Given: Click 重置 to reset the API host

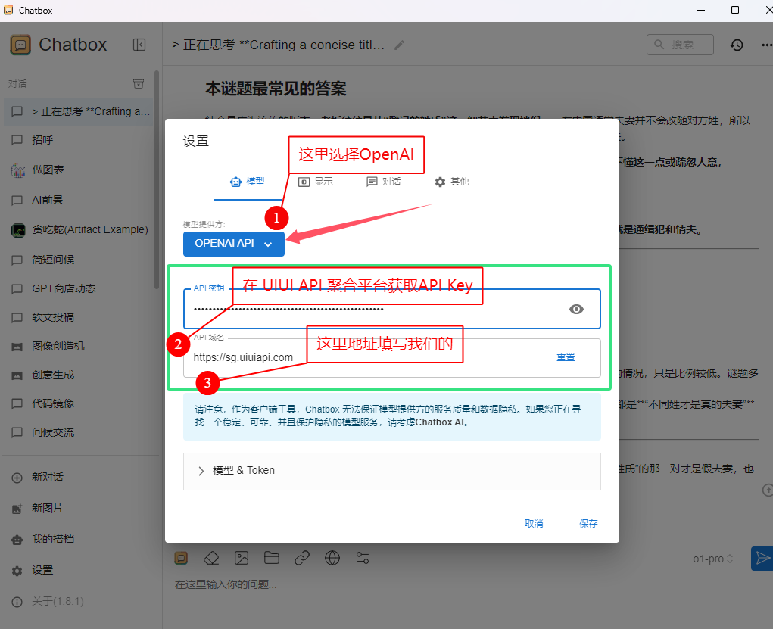Looking at the screenshot, I should (566, 357).
